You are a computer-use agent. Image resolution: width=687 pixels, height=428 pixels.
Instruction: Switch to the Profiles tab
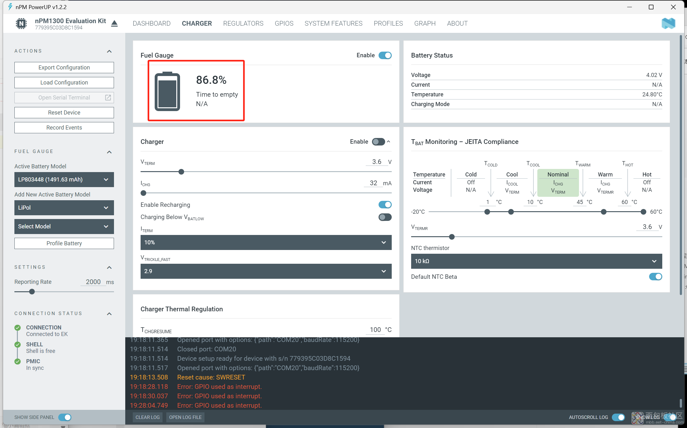pyautogui.click(x=388, y=23)
